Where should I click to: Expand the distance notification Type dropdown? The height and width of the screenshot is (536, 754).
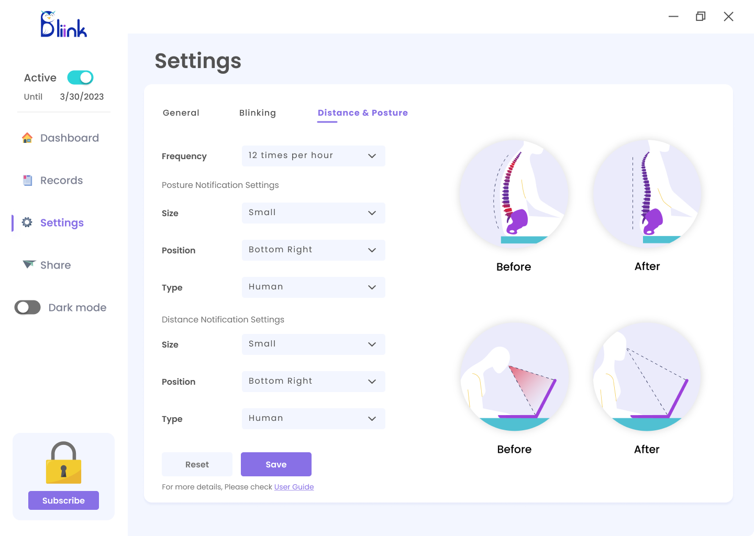(x=313, y=419)
